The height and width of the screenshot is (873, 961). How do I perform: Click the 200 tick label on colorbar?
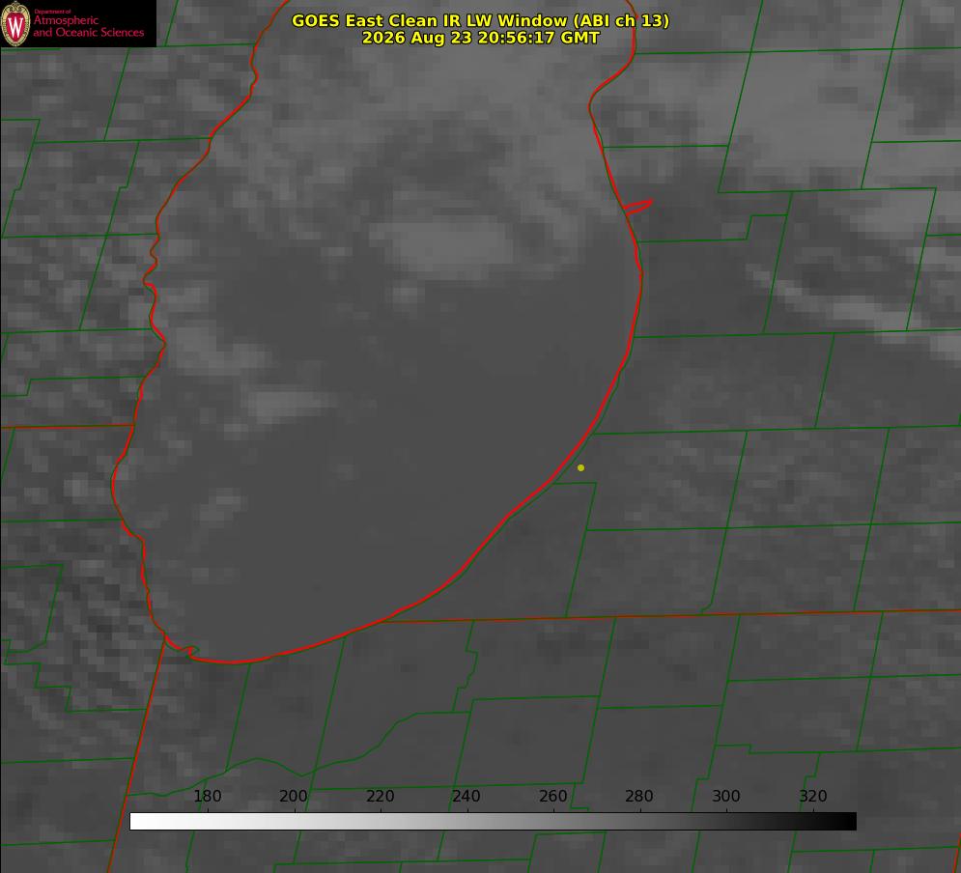[x=294, y=796]
